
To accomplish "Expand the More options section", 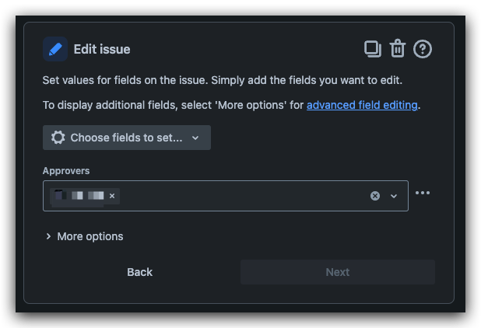I will coord(84,236).
